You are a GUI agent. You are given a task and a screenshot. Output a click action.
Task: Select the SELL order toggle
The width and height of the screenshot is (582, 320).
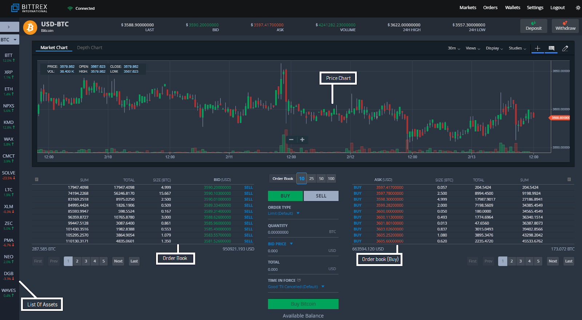coord(321,196)
